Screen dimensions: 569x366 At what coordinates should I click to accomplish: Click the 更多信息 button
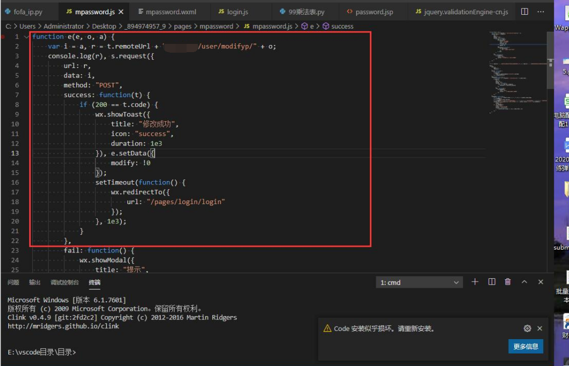(526, 346)
